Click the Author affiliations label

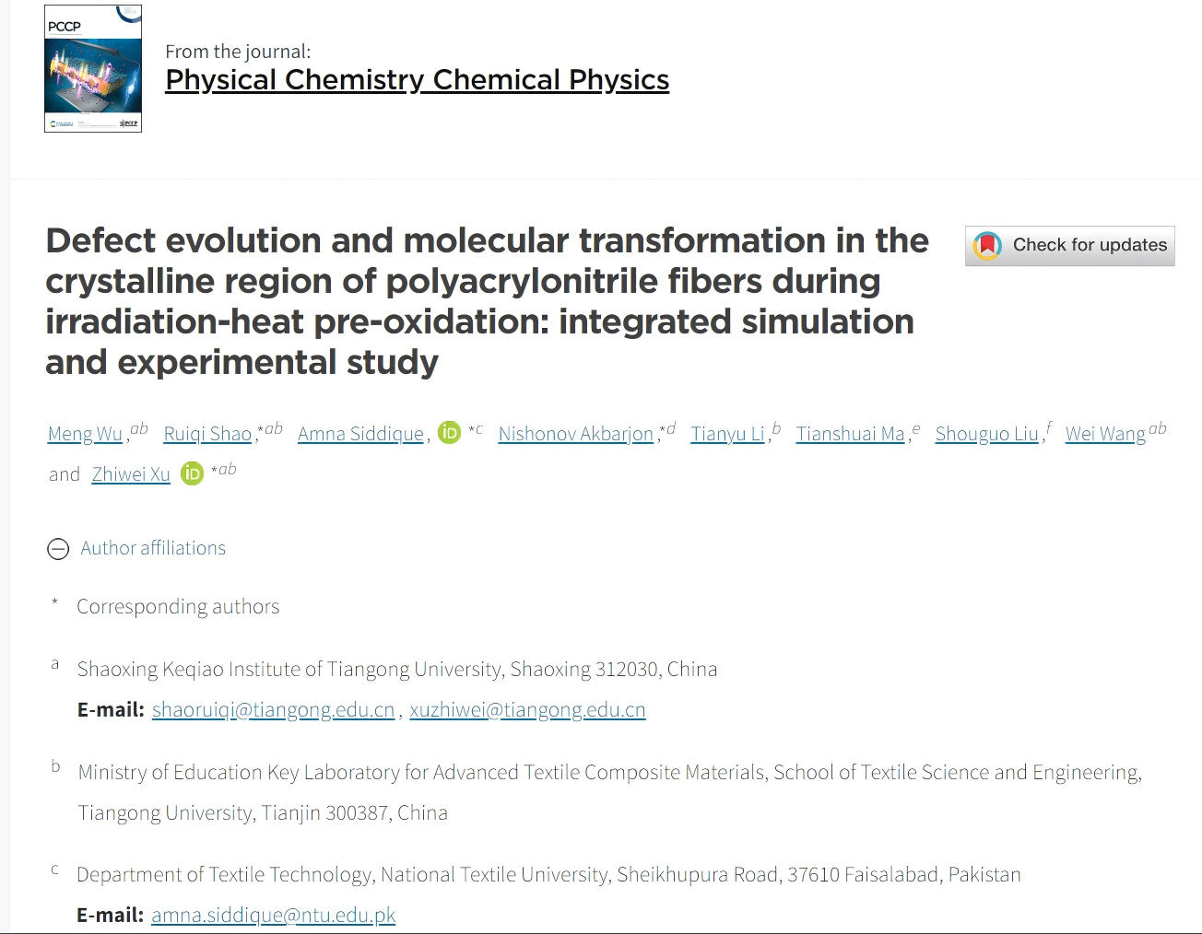click(x=153, y=548)
